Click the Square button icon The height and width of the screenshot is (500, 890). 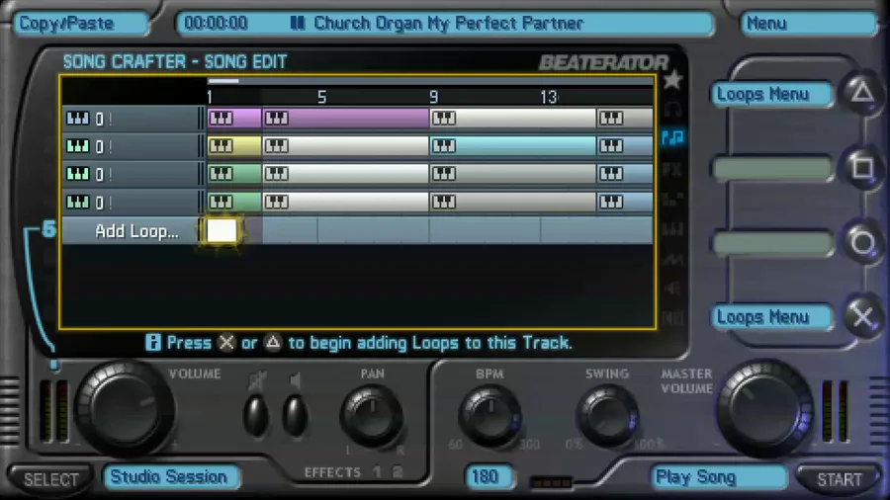pos(862,167)
